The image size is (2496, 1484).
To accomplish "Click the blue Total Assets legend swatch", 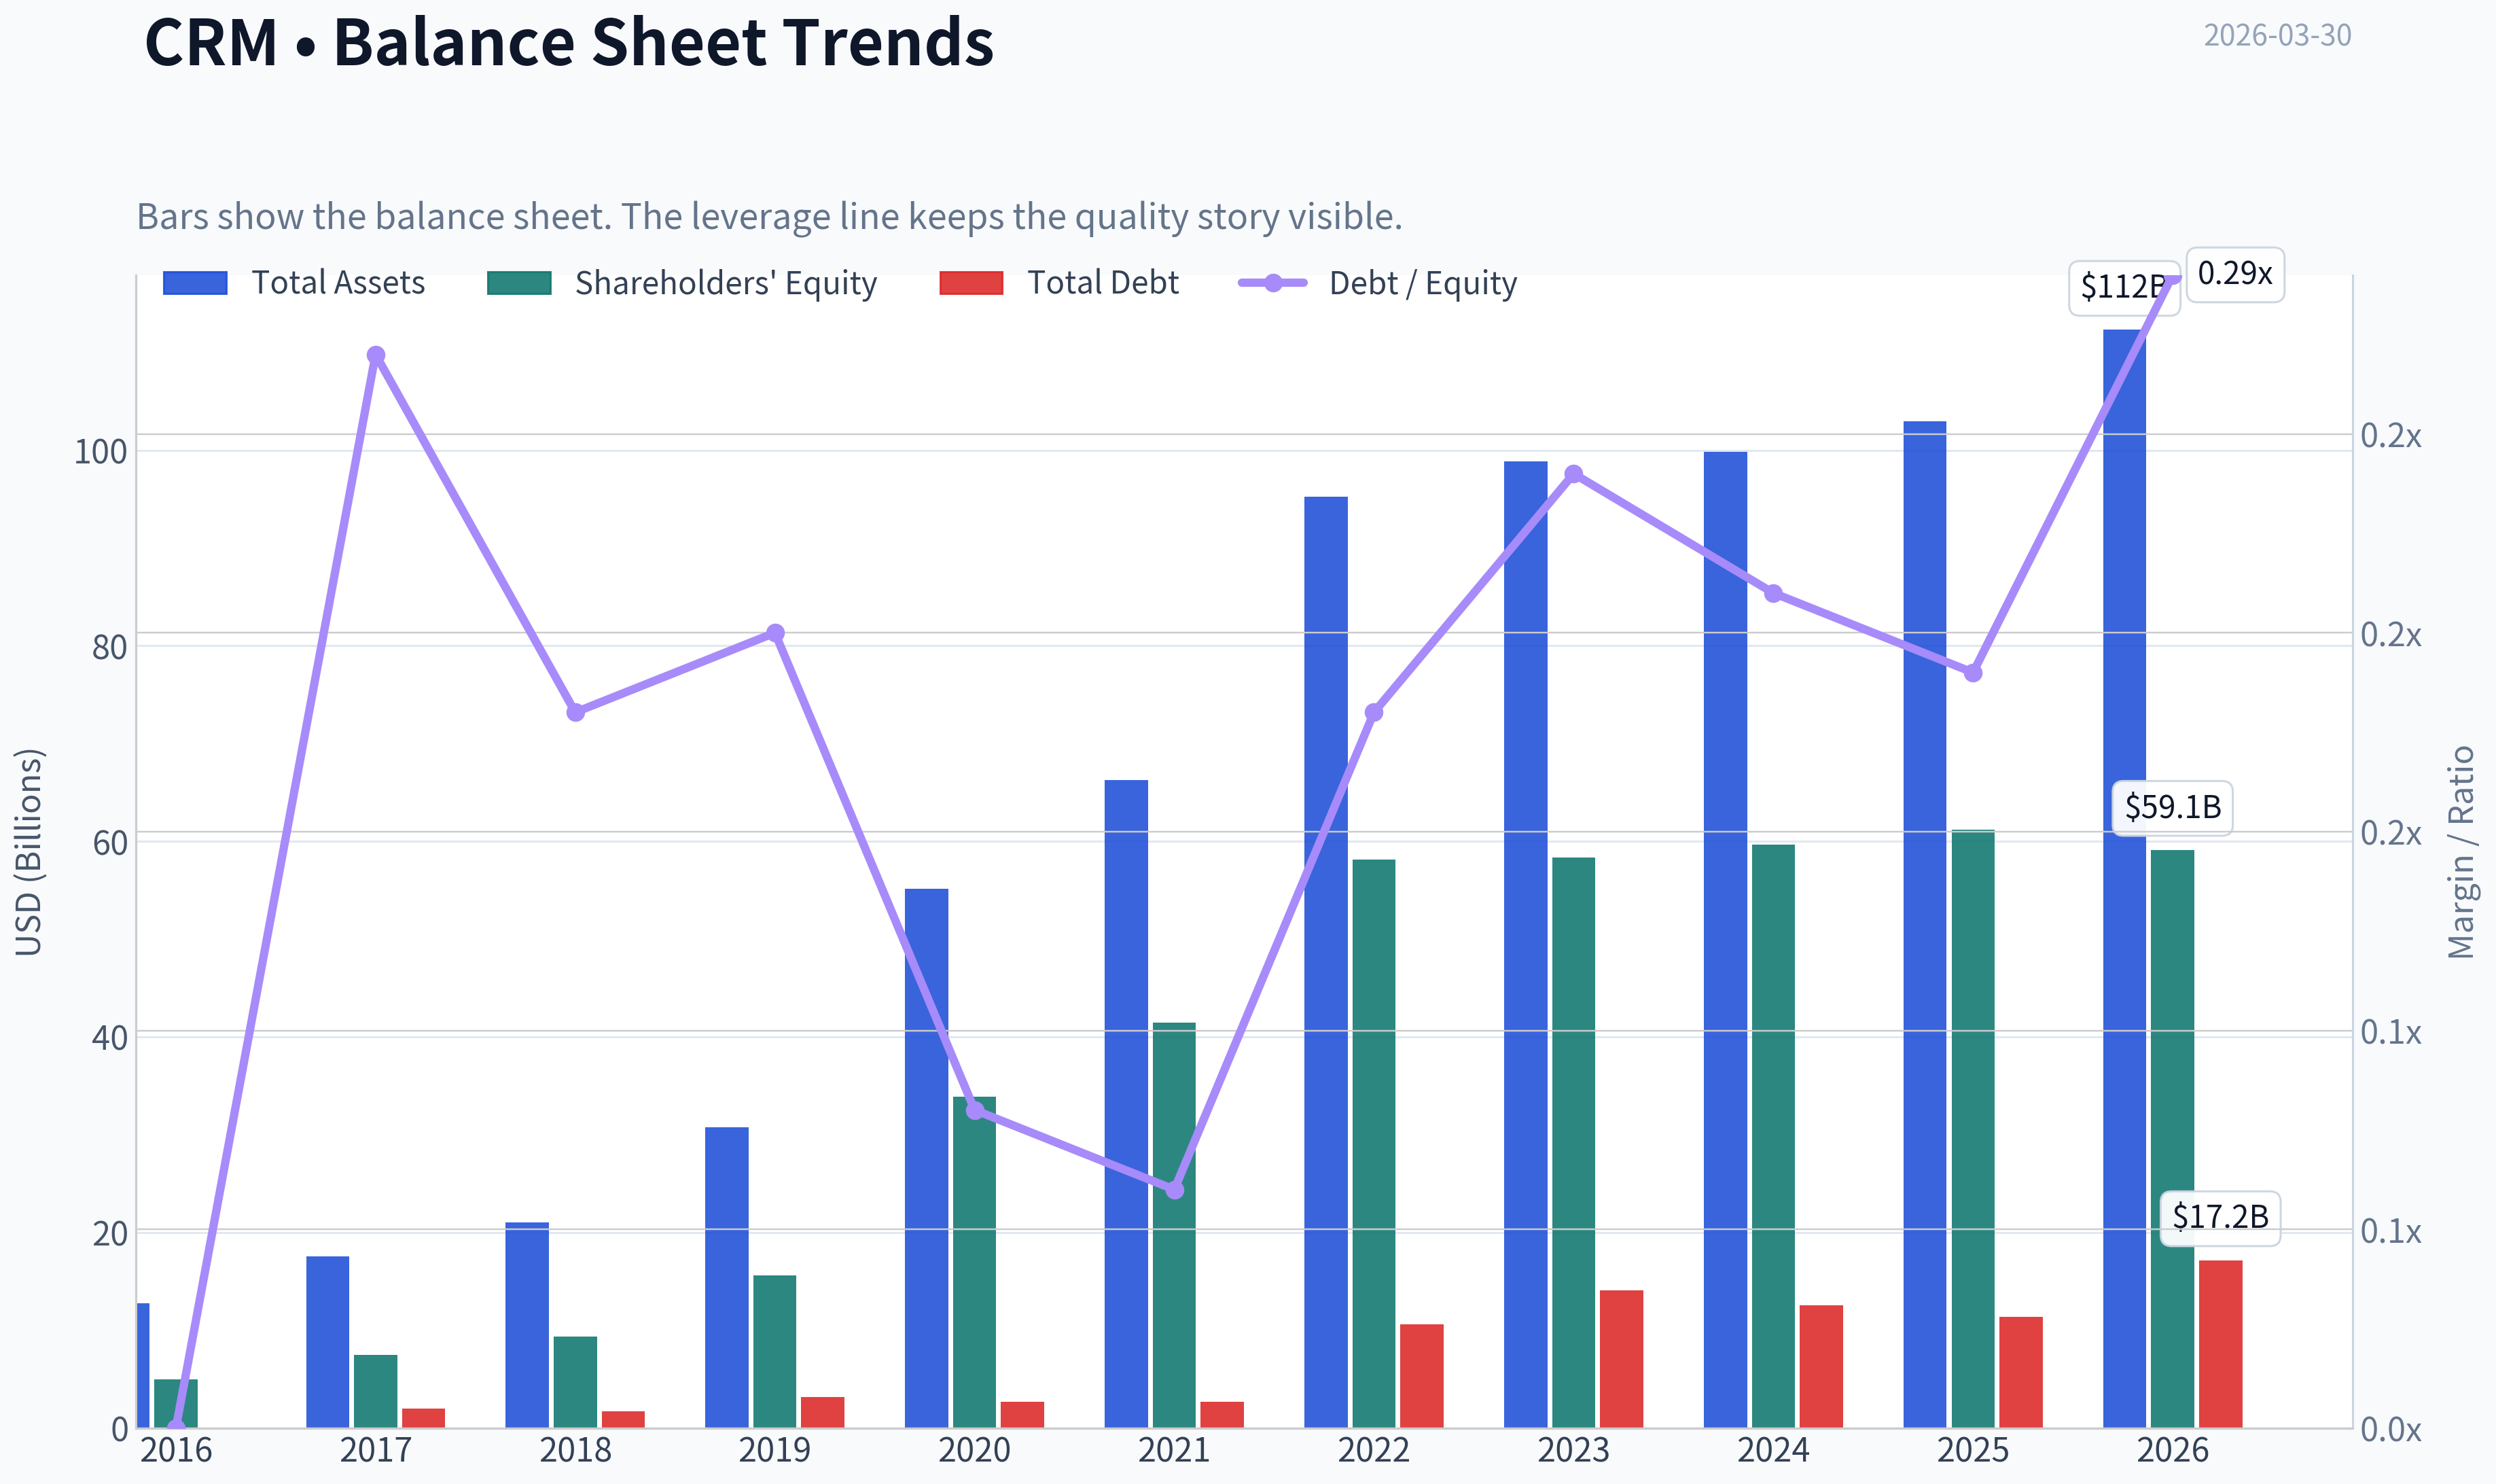I will point(195,283).
